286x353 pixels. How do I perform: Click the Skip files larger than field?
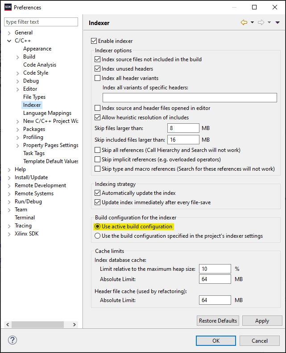tap(183, 129)
